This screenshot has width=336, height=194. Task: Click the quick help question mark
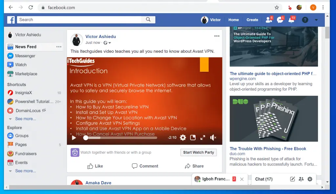tap(305, 20)
